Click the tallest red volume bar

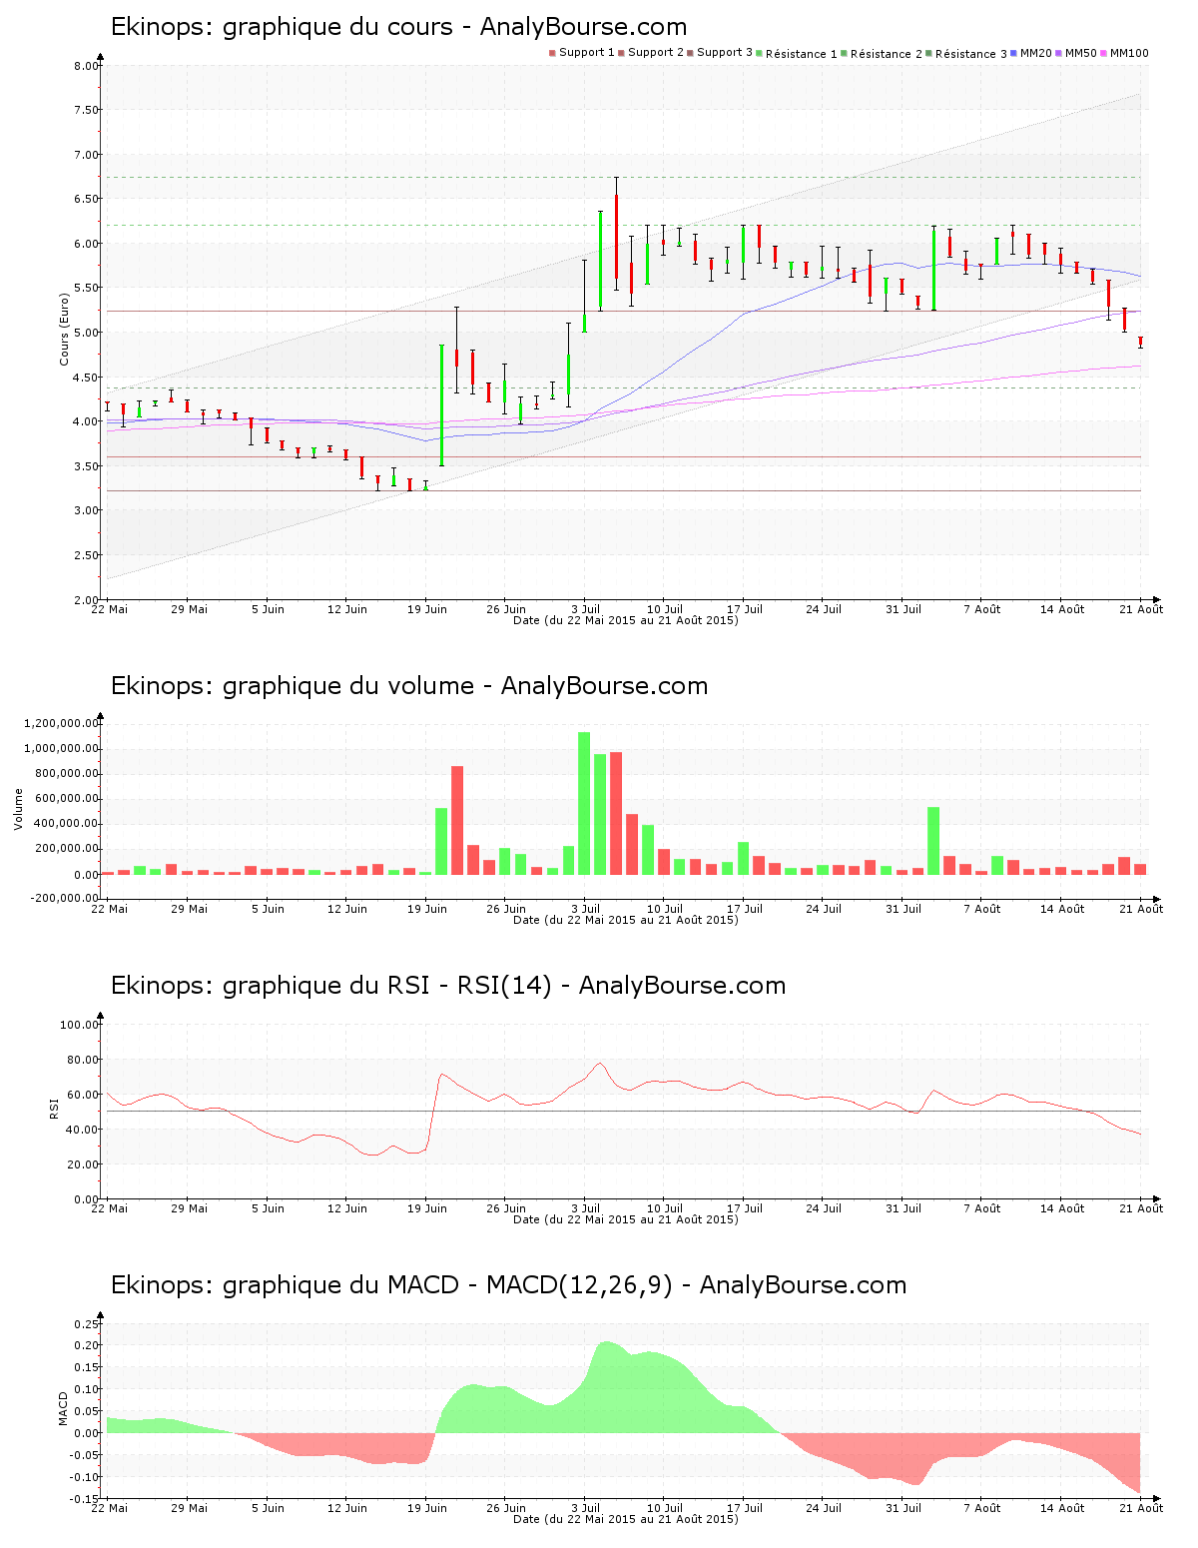tap(616, 813)
